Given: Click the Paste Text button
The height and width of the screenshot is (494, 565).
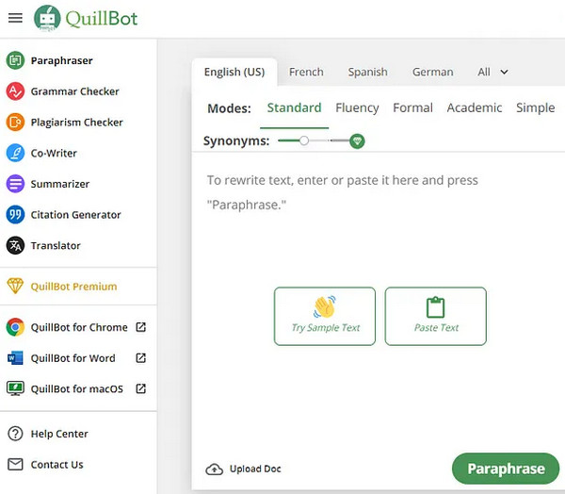Looking at the screenshot, I should (436, 316).
